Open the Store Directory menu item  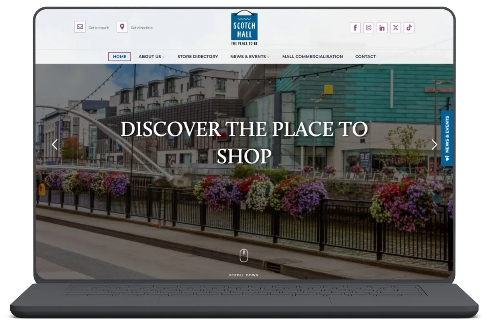198,57
